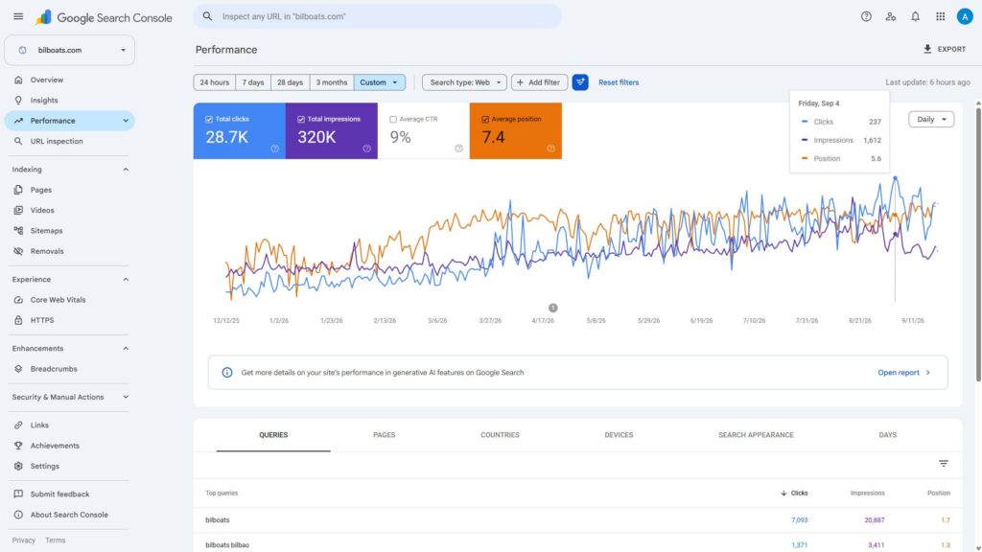Click the Breadcrumbs icon

(18, 369)
